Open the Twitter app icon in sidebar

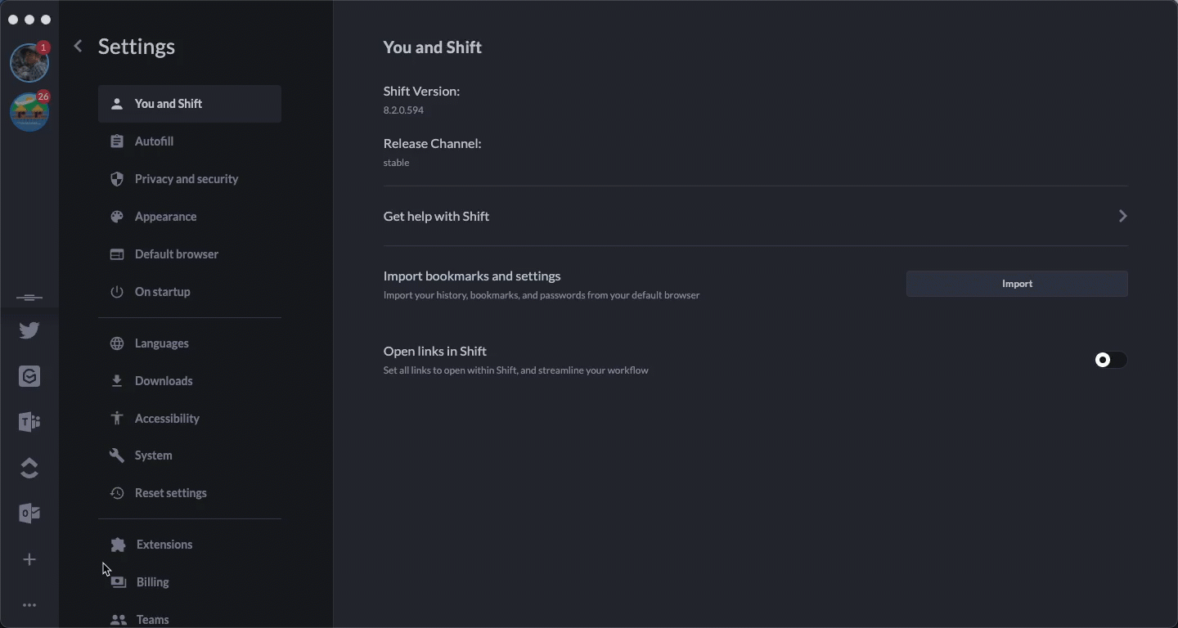coord(29,330)
